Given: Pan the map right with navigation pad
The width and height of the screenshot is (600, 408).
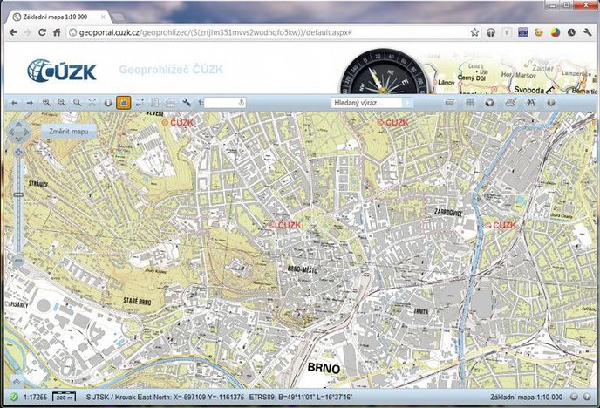Looking at the screenshot, I should tap(26, 132).
